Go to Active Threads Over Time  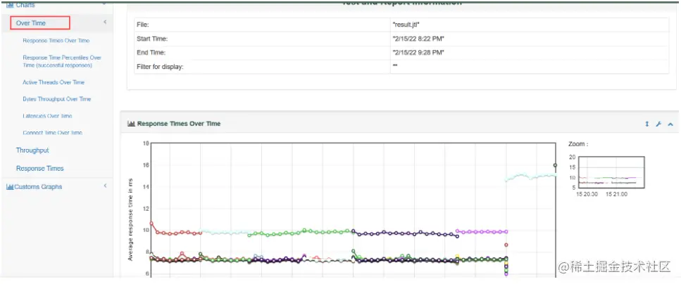pos(54,82)
